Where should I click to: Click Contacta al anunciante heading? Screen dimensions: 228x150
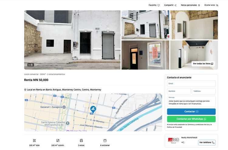179,77
